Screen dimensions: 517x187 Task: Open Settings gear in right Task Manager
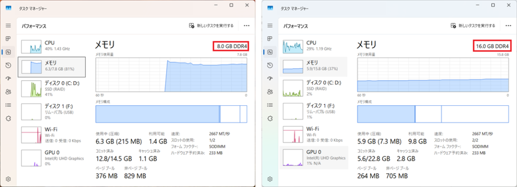[270, 179]
